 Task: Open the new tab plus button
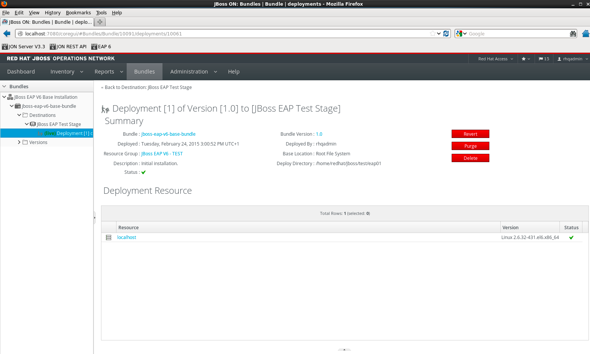click(100, 22)
